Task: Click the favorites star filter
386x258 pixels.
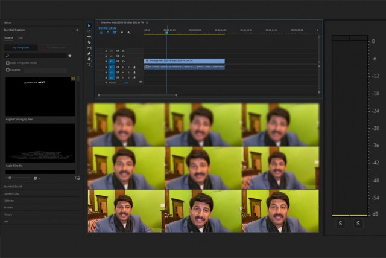Action: tap(70, 56)
